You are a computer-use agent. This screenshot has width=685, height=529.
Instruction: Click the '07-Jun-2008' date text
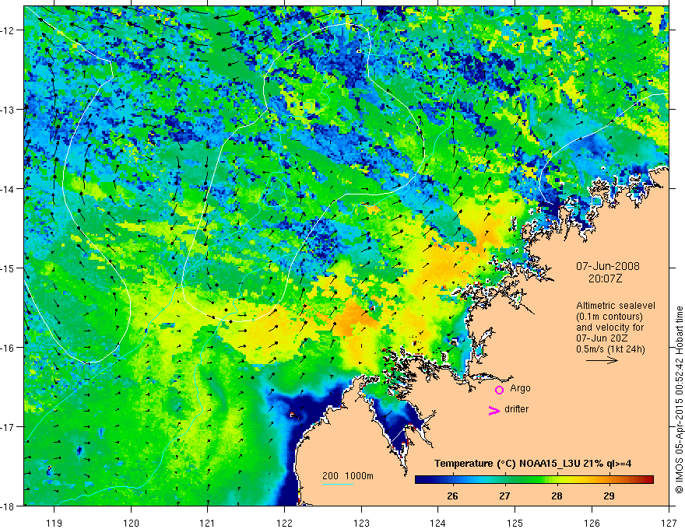608,266
